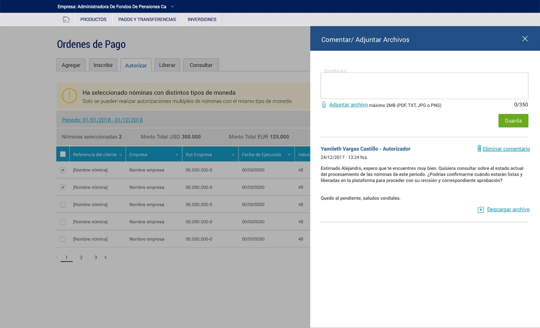Image resolution: width=540 pixels, height=328 pixels.
Task: Switch to the Agregar tab
Action: [x=71, y=65]
